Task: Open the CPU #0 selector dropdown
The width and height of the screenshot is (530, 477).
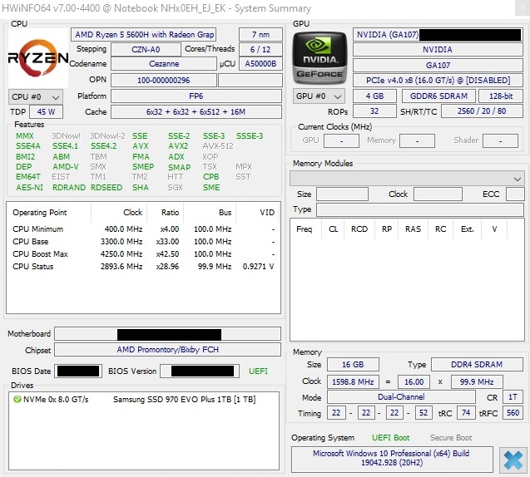Action: (x=36, y=97)
